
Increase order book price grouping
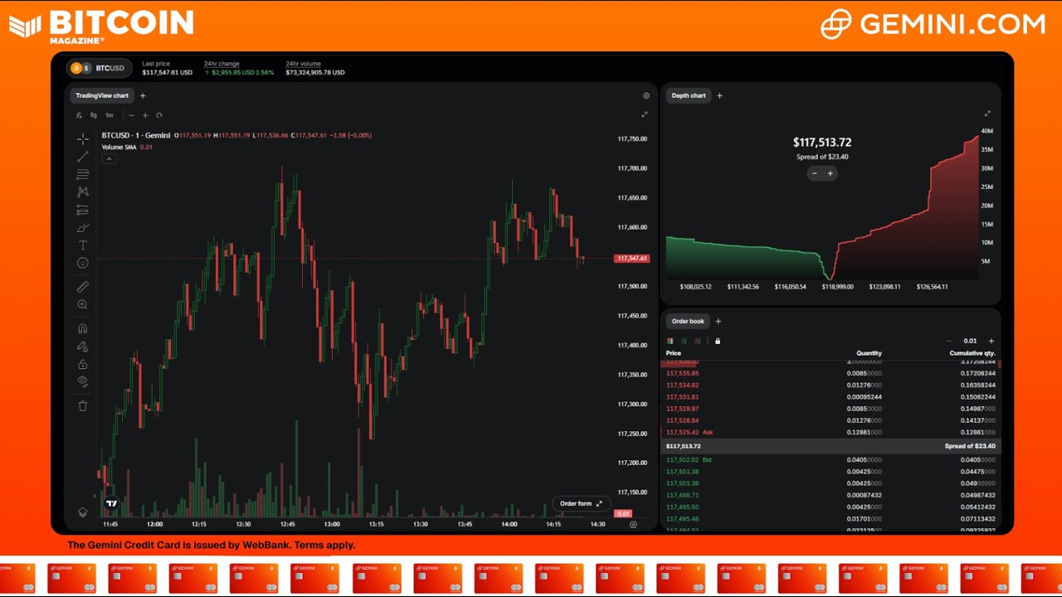click(x=991, y=341)
